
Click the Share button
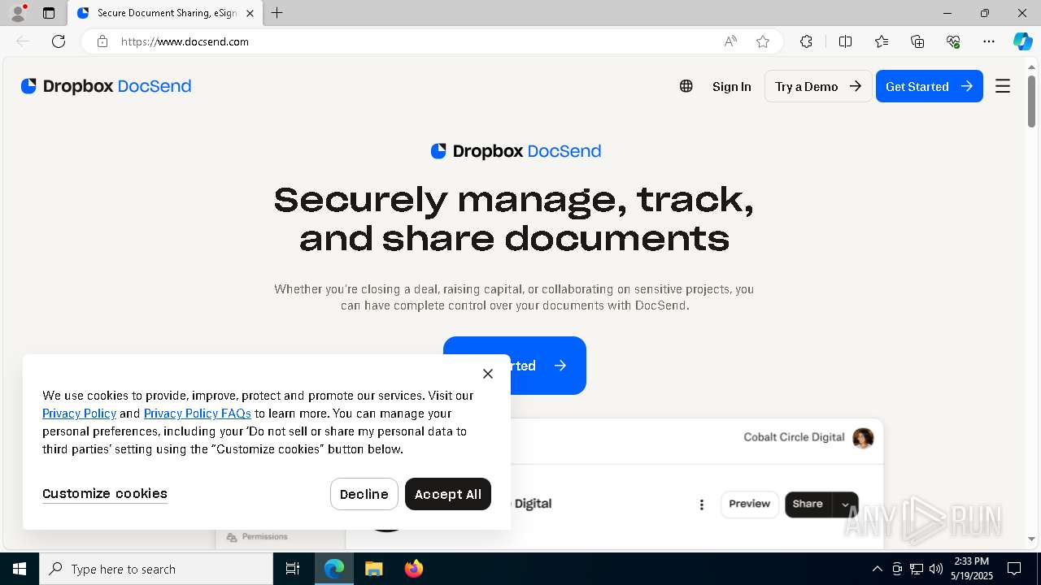point(808,504)
